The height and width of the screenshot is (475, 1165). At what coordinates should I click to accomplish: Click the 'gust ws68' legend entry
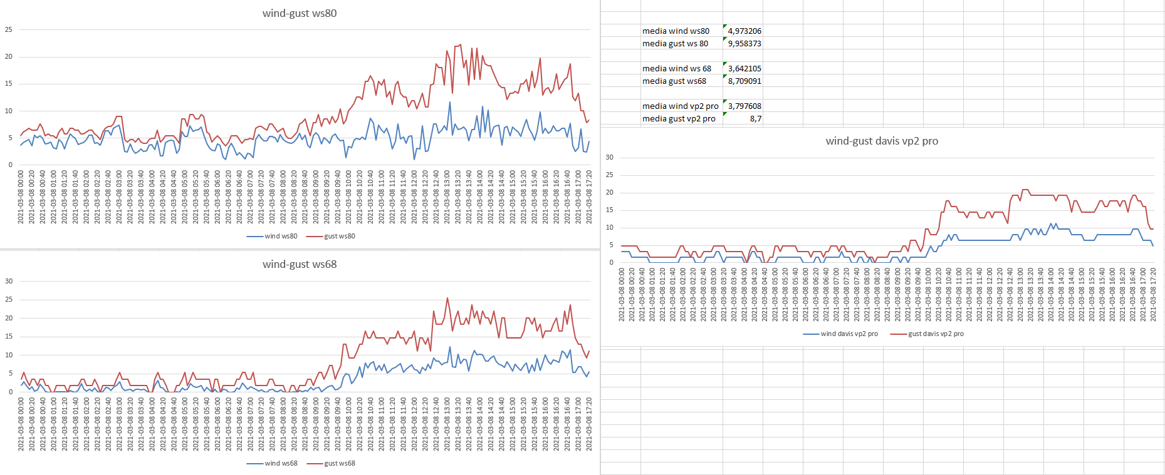click(331, 463)
